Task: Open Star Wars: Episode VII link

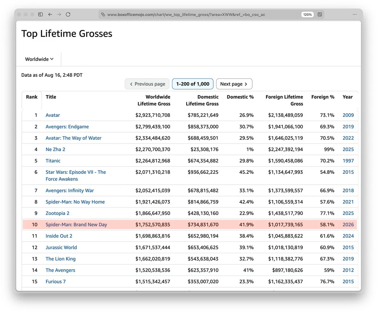Action: (76, 176)
